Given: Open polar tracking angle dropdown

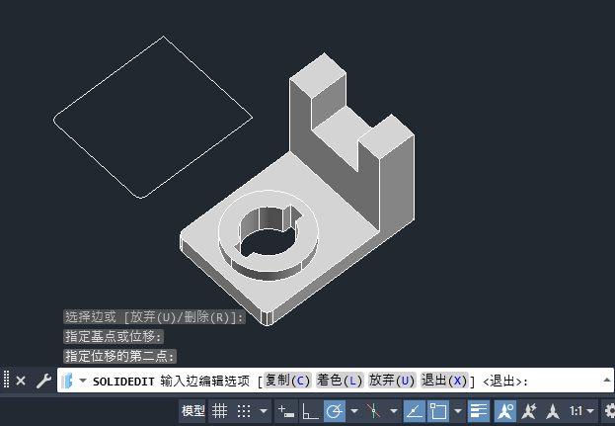Looking at the screenshot, I should click(x=354, y=411).
